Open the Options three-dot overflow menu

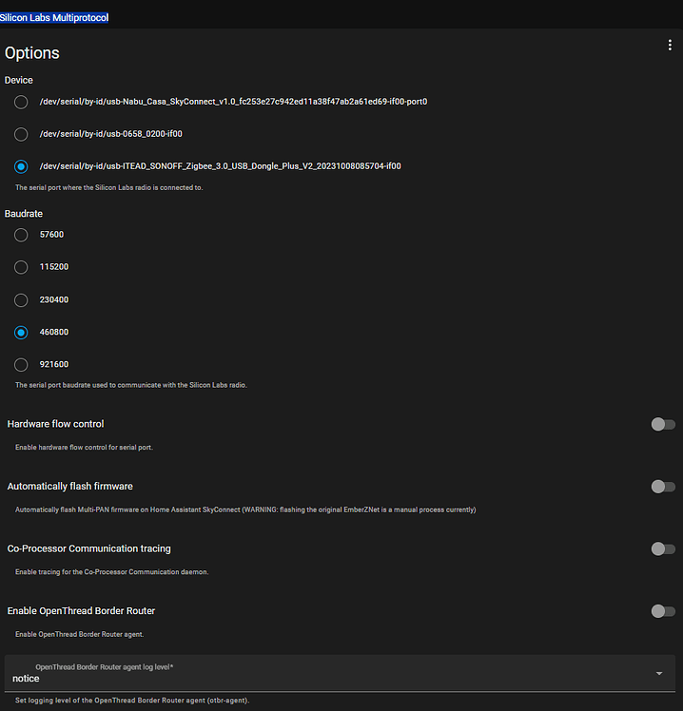(x=671, y=45)
